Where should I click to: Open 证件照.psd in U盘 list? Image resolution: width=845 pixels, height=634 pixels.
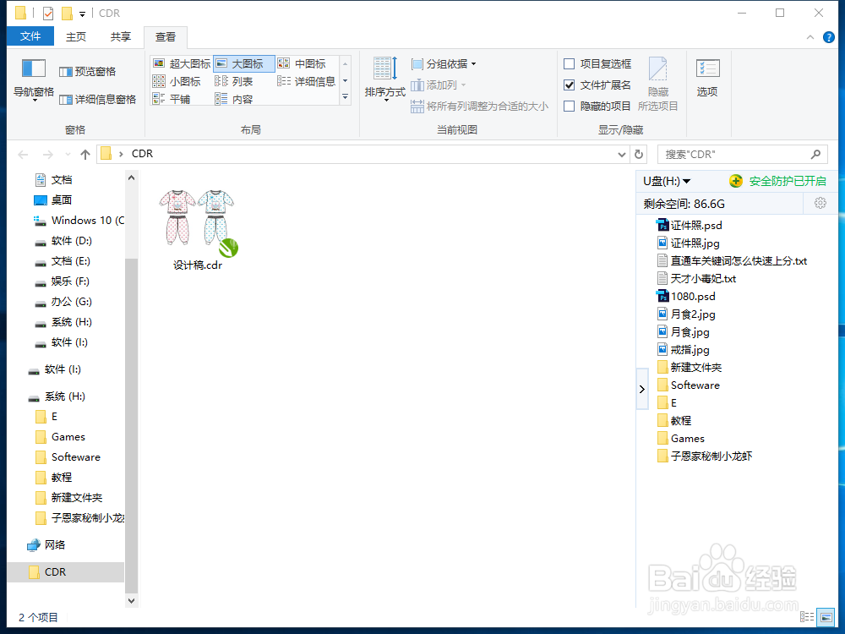click(x=690, y=226)
